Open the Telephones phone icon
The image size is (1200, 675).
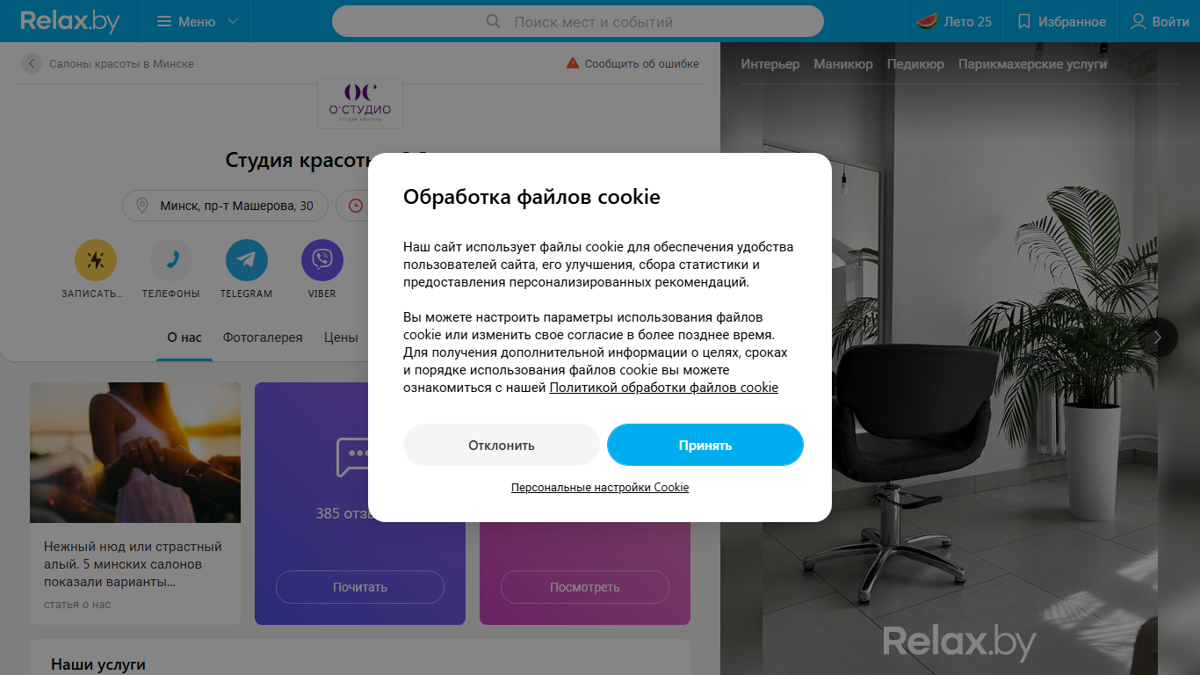[171, 260]
